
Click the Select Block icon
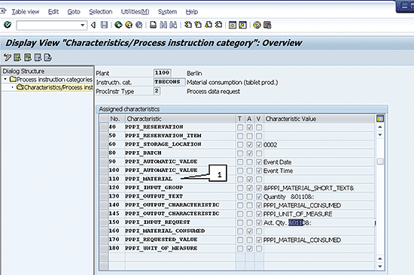point(27,57)
